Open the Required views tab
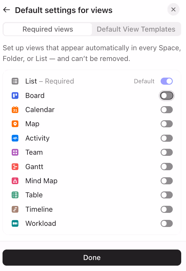 [x=47, y=29]
